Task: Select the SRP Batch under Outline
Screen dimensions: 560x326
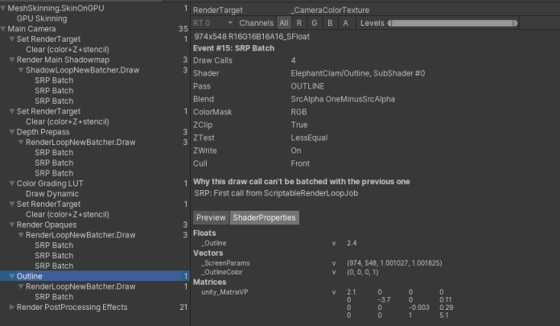Action: pos(54,296)
